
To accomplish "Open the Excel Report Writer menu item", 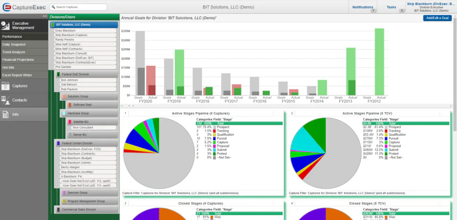I will (x=24, y=75).
